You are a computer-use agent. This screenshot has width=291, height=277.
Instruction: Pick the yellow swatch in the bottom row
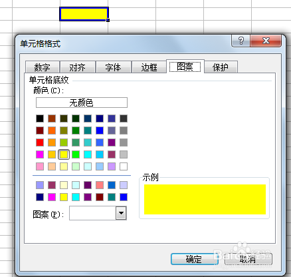(x=64, y=197)
